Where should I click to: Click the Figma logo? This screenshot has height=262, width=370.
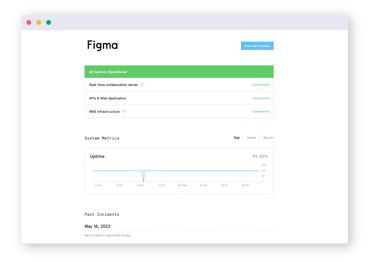(102, 46)
